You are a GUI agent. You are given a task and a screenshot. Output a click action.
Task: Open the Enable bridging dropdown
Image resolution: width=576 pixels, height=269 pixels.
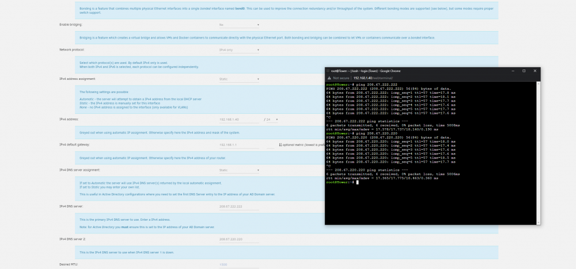pos(239,25)
